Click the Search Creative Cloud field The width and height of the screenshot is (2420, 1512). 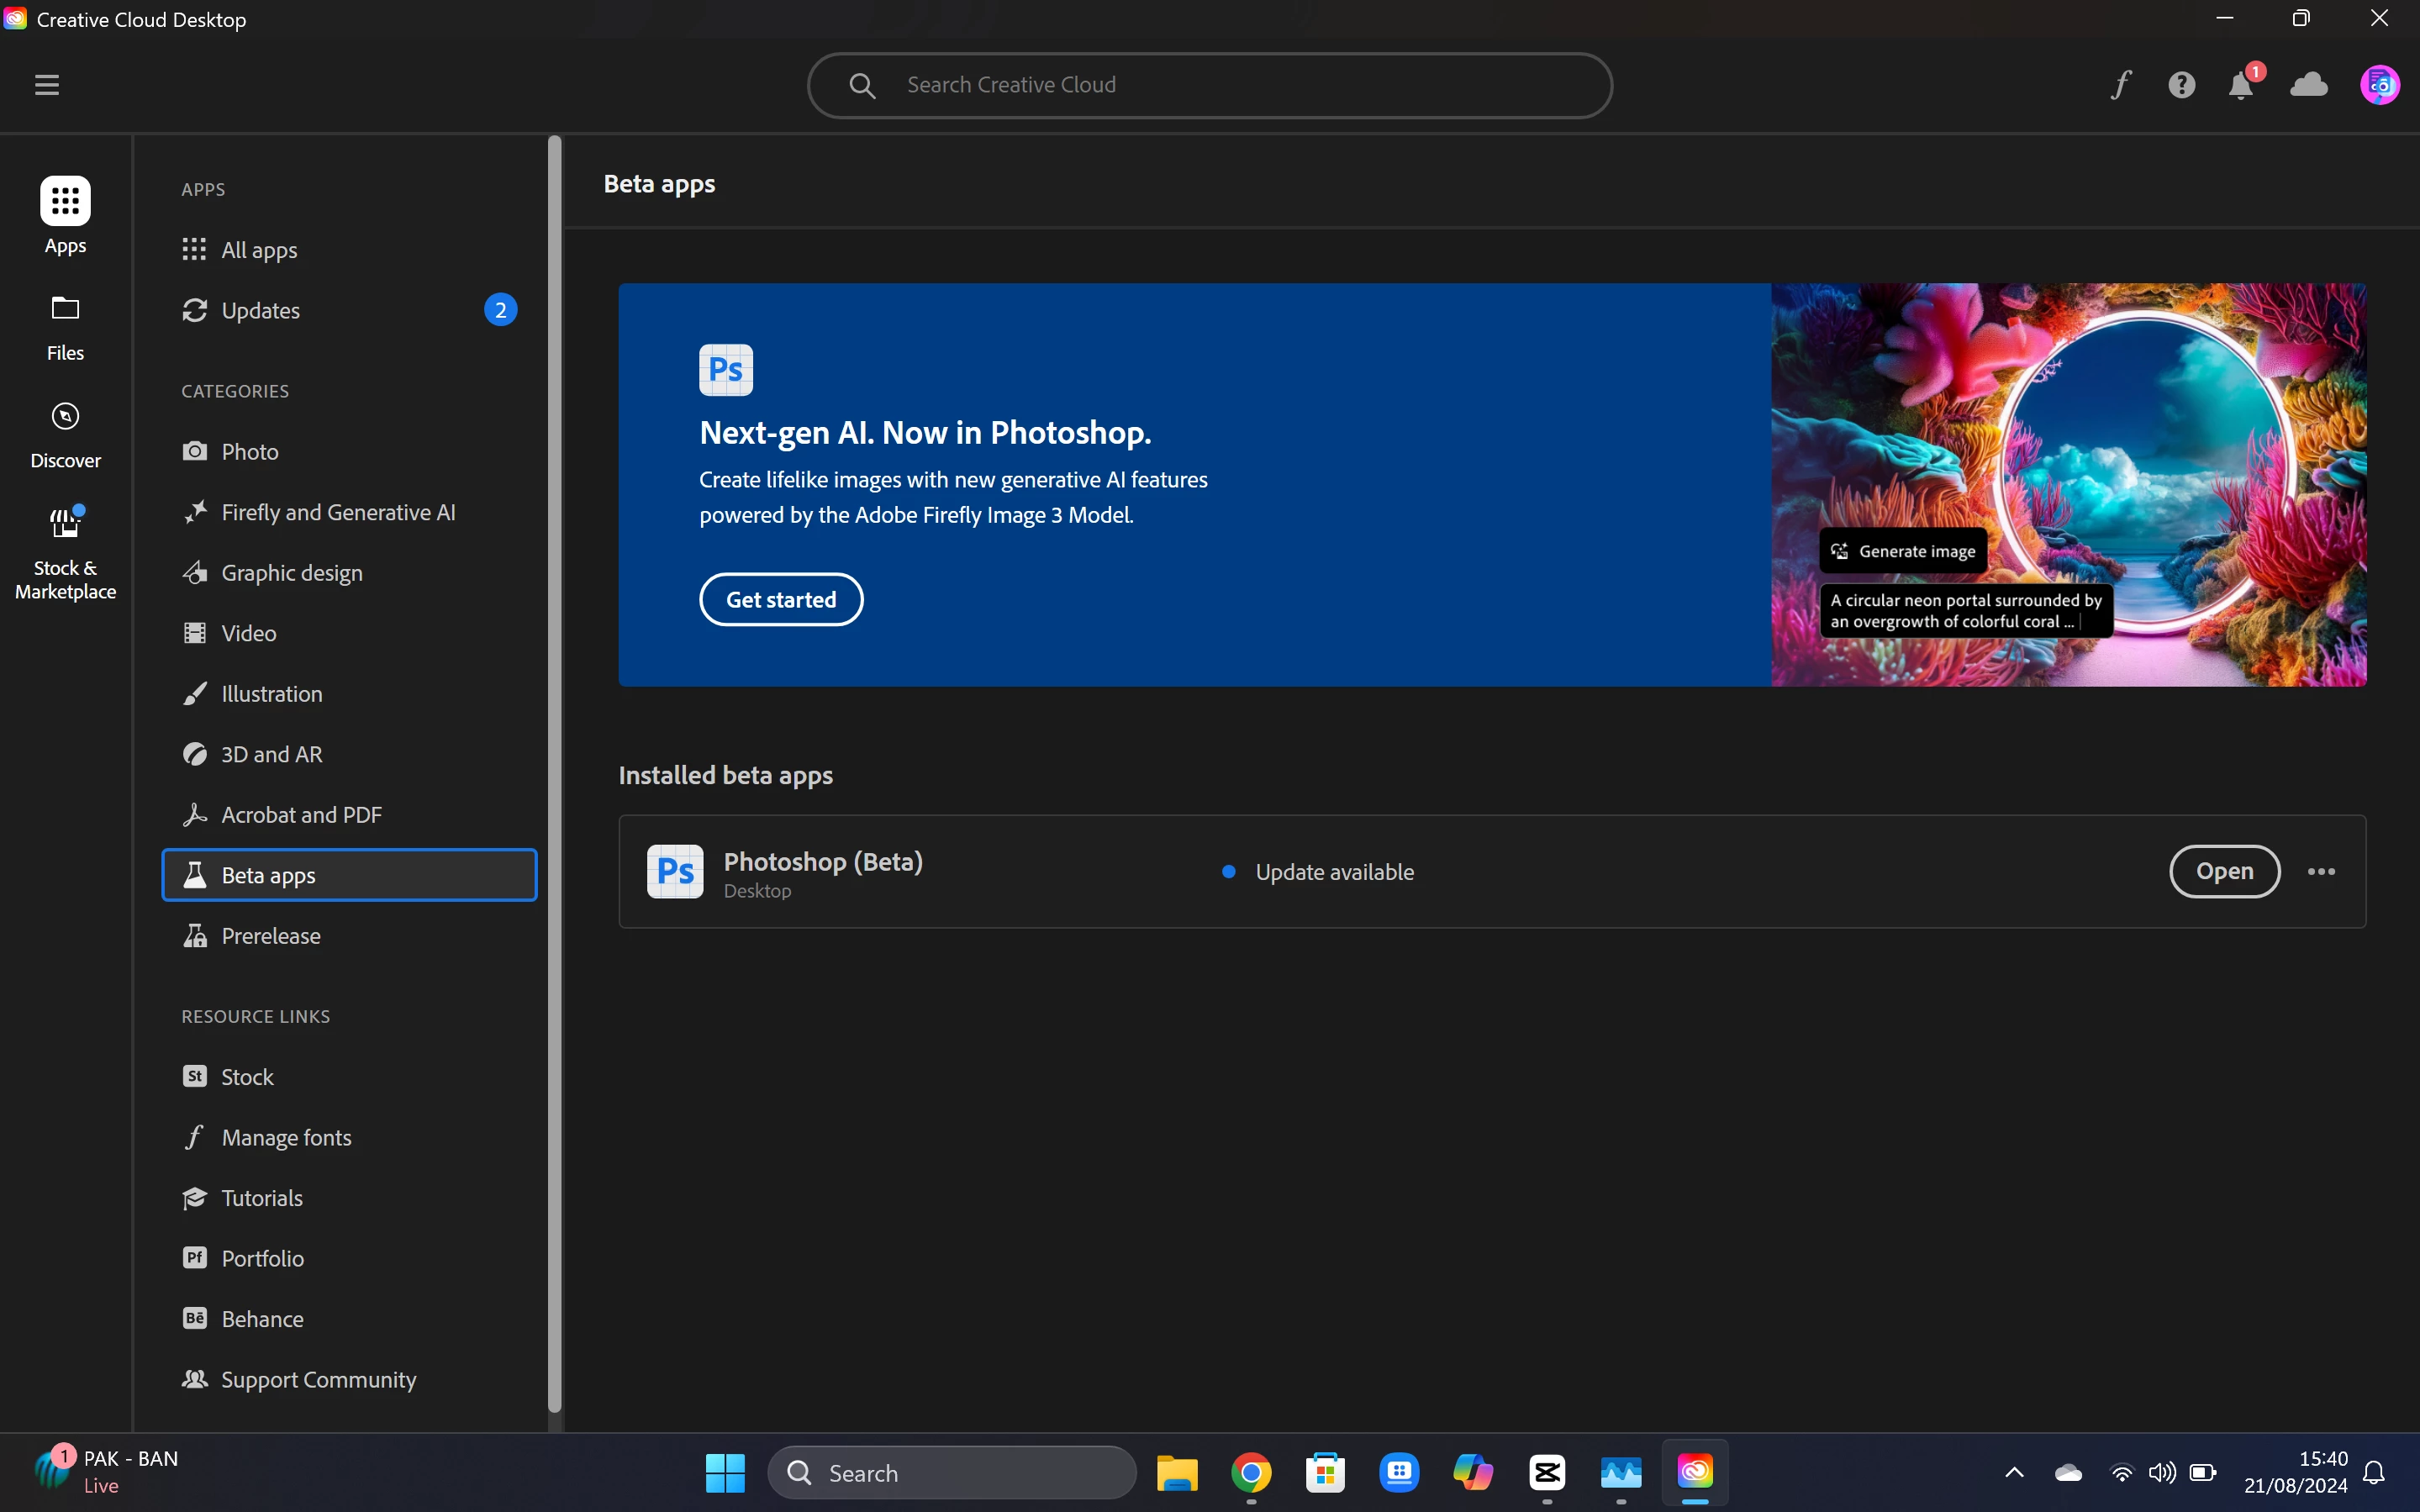click(x=1210, y=85)
